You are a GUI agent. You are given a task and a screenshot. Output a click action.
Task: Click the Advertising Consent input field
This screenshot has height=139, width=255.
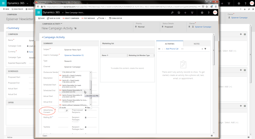pos(62,111)
